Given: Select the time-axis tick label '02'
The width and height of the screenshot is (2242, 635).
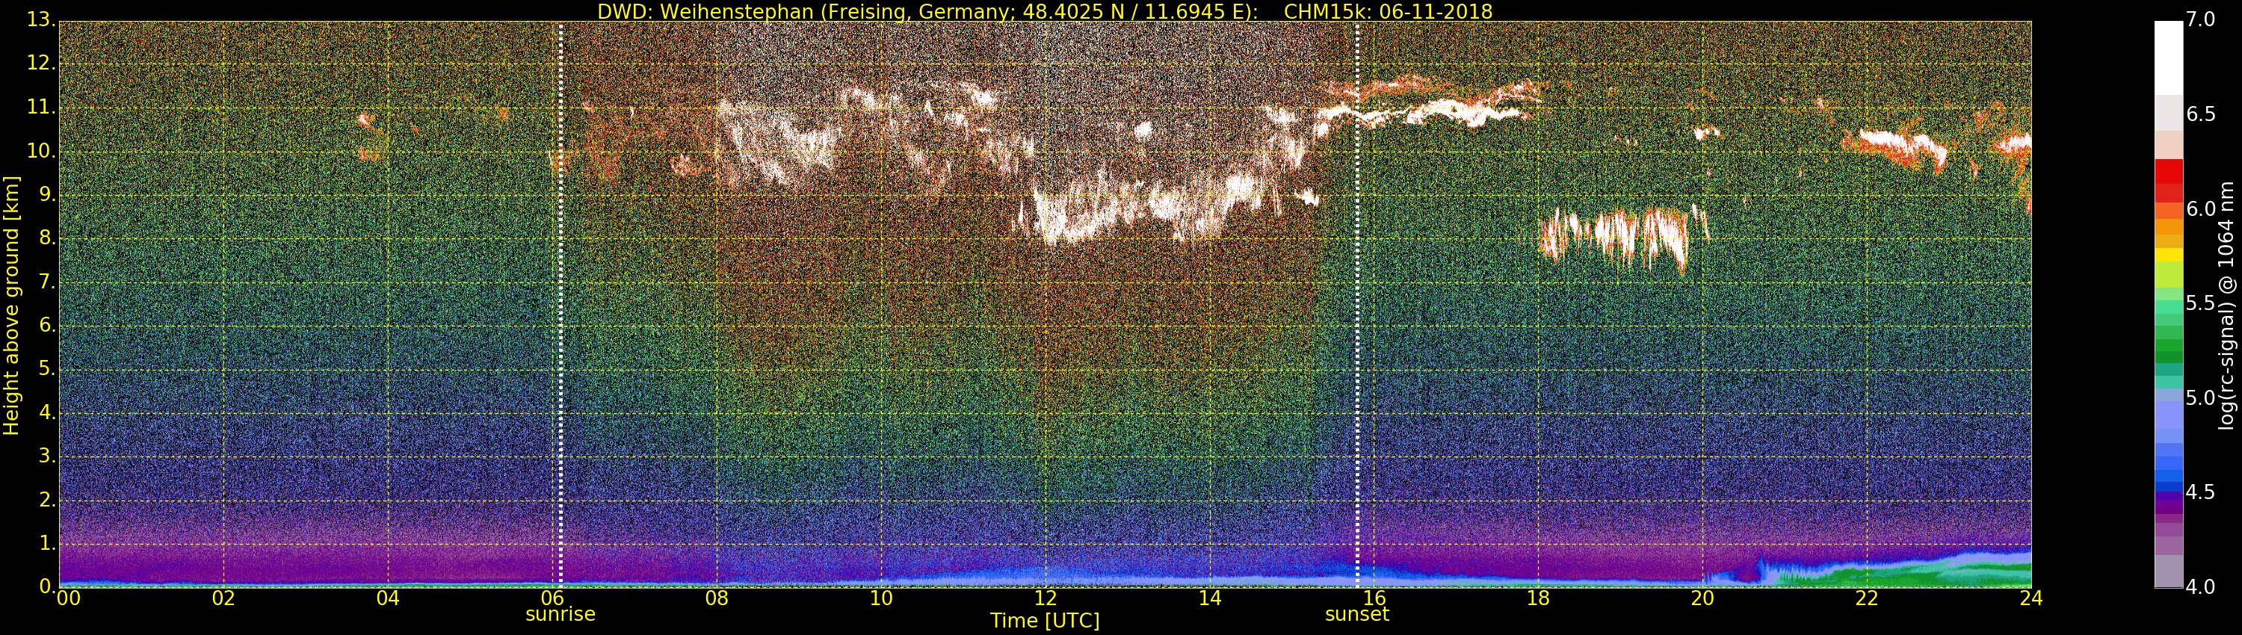Looking at the screenshot, I should point(223,598).
